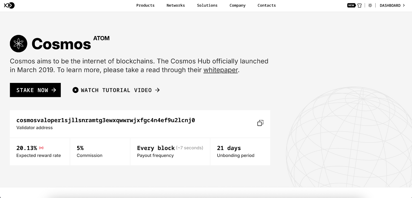Click the P2P fish logo in header
Viewport: 412px width, 198px height.
pos(9,5)
